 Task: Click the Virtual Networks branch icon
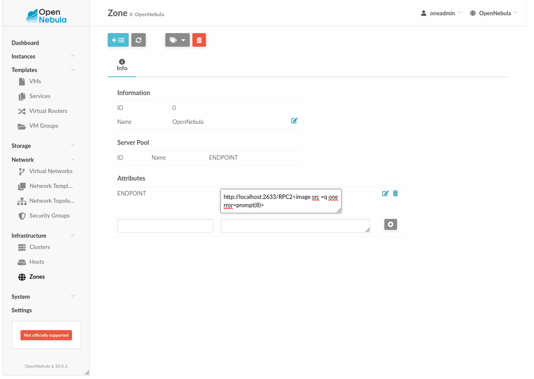click(22, 172)
